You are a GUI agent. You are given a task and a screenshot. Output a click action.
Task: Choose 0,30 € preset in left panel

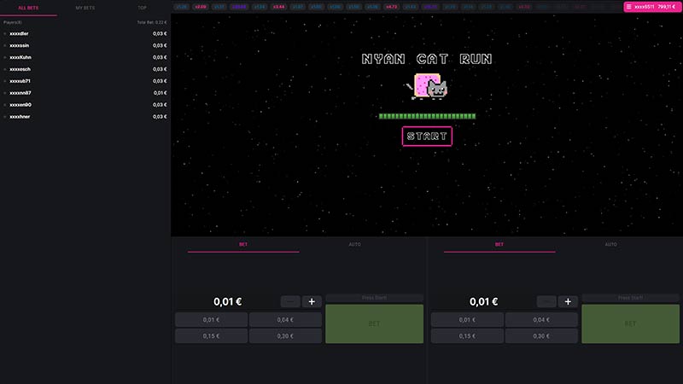[285, 336]
